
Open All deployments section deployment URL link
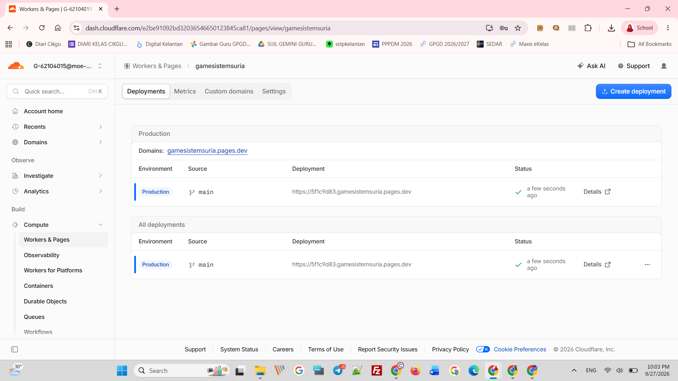(x=352, y=265)
